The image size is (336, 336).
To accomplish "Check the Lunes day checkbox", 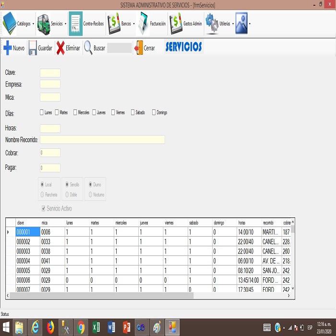I will (x=42, y=112).
